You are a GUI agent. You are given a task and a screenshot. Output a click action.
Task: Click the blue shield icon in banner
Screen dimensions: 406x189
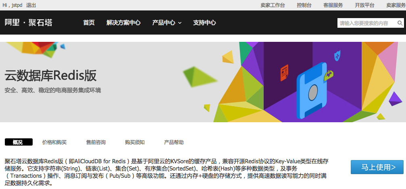click(337, 55)
